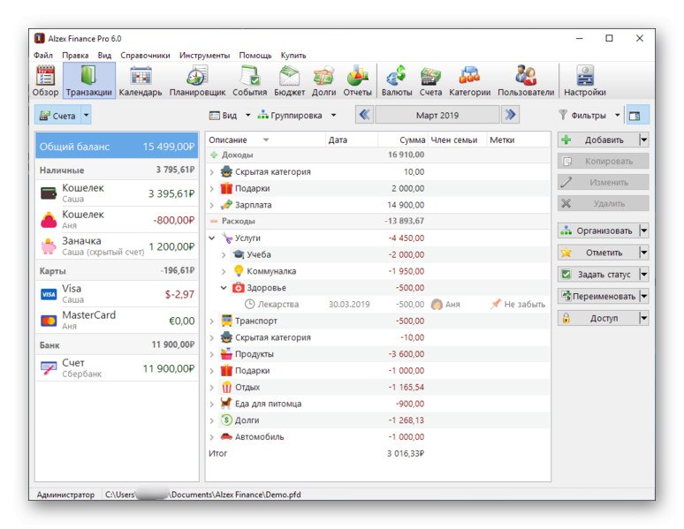The height and width of the screenshot is (529, 684).
Task: Open the Счета accounts toolbar icon
Action: [430, 80]
